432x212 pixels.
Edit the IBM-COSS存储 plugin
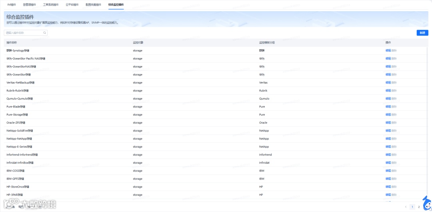(388, 171)
